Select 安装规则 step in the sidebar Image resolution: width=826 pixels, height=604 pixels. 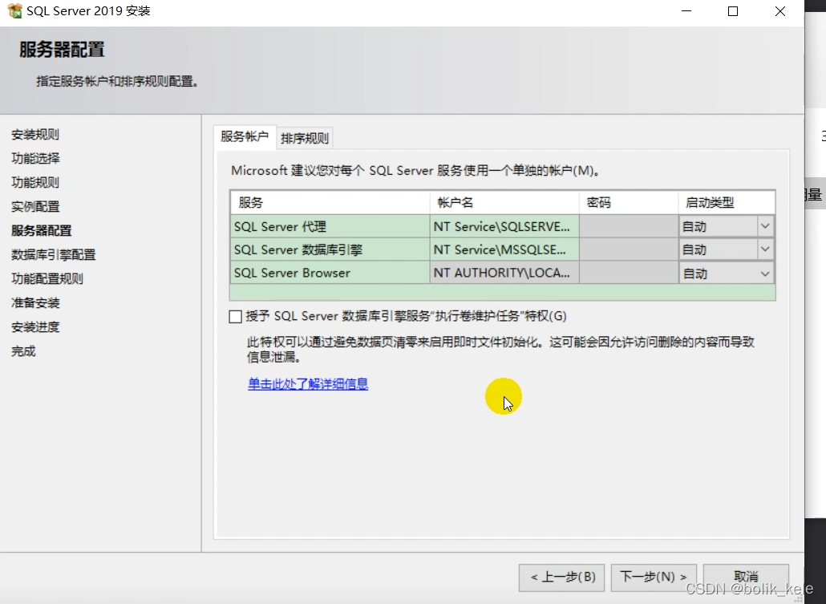35,135
